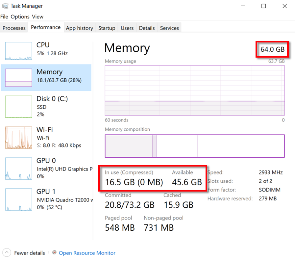This screenshot has height=261, width=295.
Task: Open the Options menu
Action: tap(20, 17)
